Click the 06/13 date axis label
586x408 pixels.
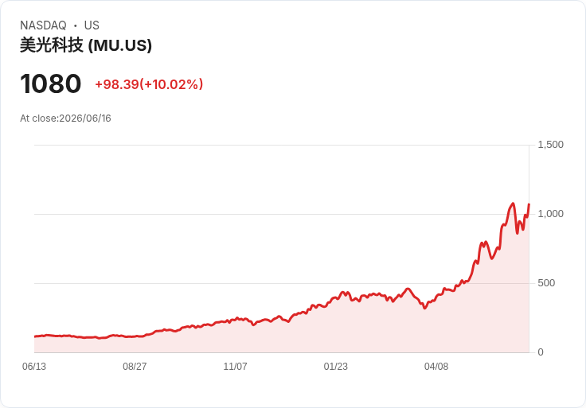[x=34, y=367]
